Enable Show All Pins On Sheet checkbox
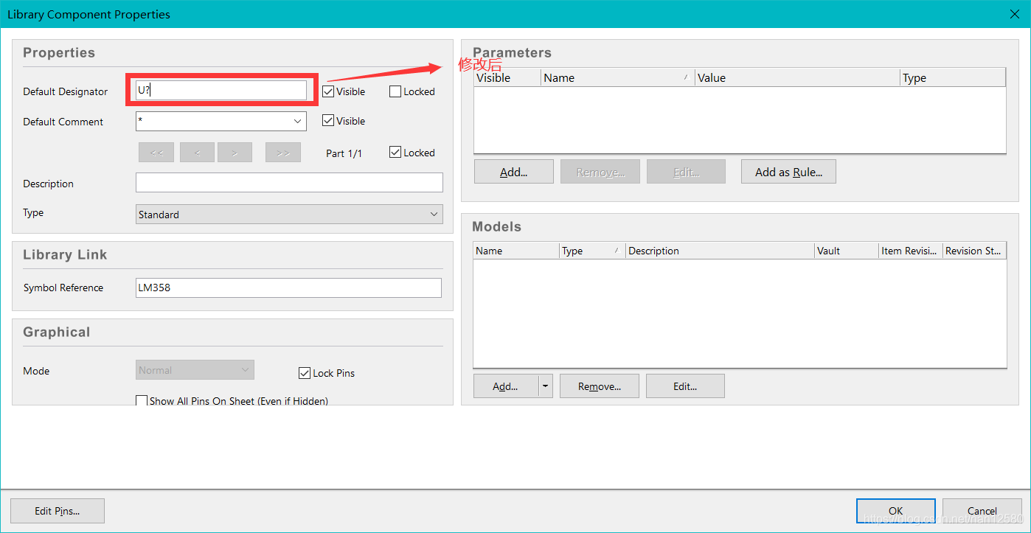The height and width of the screenshot is (533, 1031). (142, 400)
